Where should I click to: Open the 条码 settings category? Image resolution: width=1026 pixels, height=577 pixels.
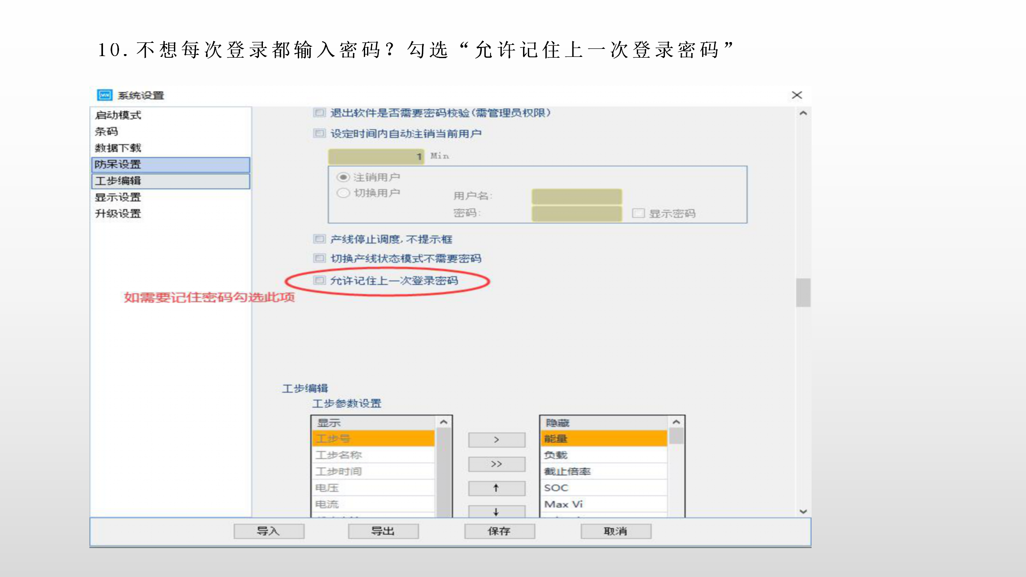point(106,131)
